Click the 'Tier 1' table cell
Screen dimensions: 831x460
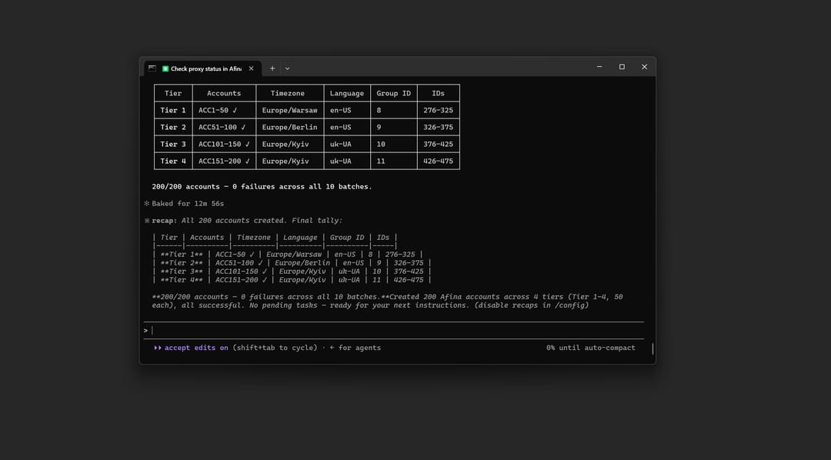click(x=173, y=110)
